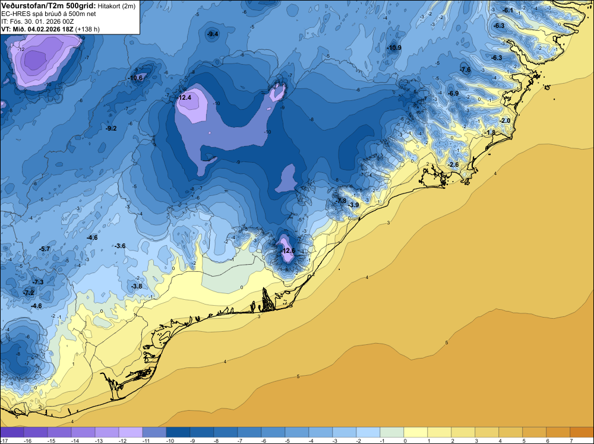Click the 7 label in the legend scale

coord(571,440)
